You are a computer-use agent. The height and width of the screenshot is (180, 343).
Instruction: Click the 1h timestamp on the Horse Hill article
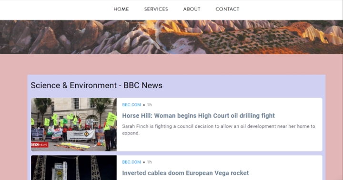pos(150,105)
